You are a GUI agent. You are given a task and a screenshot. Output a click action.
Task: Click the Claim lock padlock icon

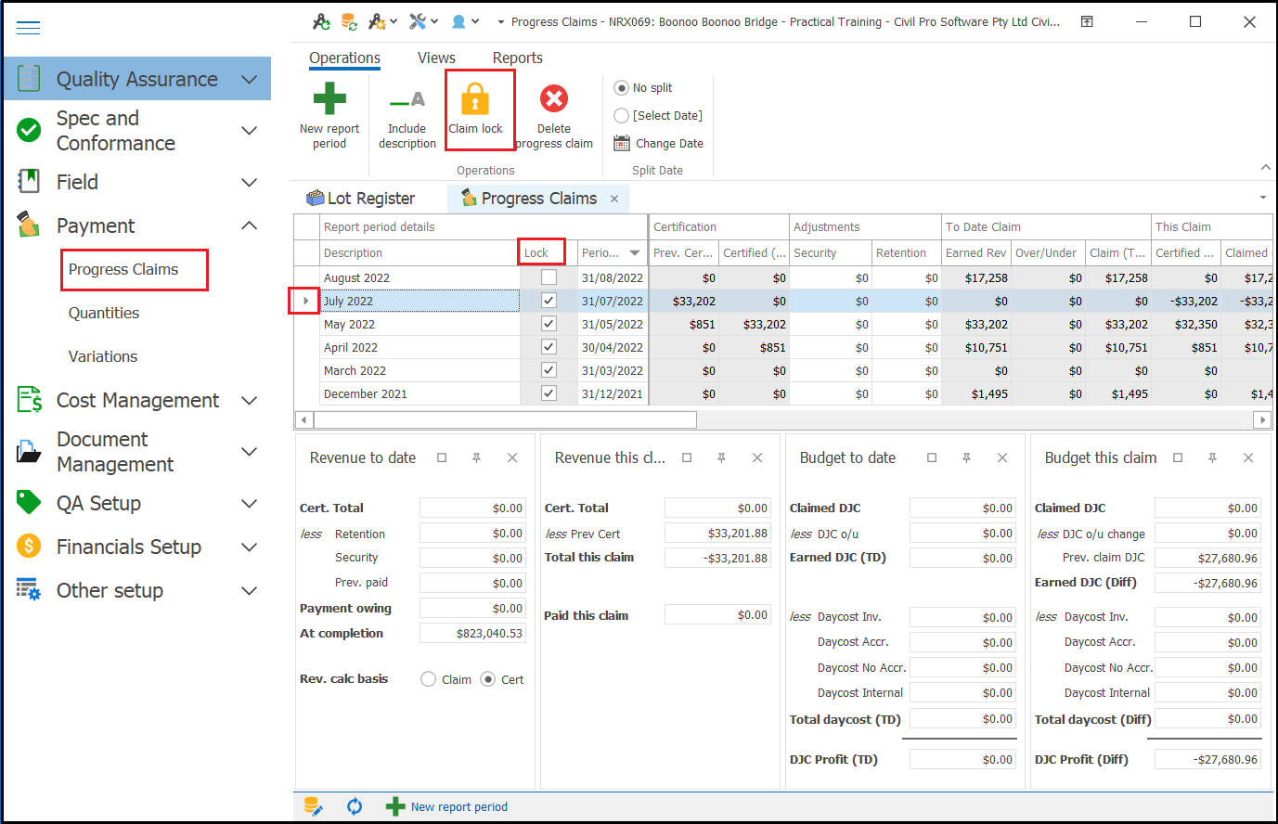[x=475, y=98]
